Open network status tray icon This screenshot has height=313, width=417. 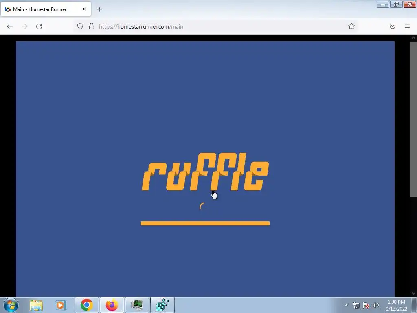pyautogui.click(x=356, y=305)
